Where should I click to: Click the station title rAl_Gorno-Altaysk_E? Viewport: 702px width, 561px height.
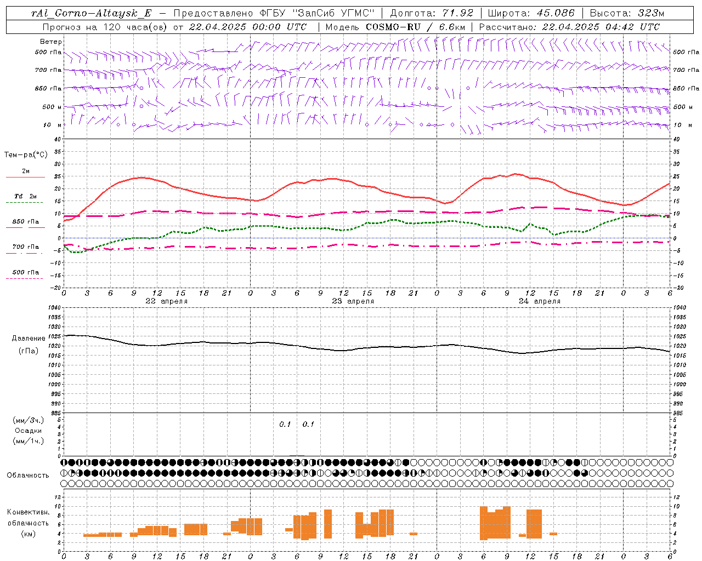(x=91, y=14)
